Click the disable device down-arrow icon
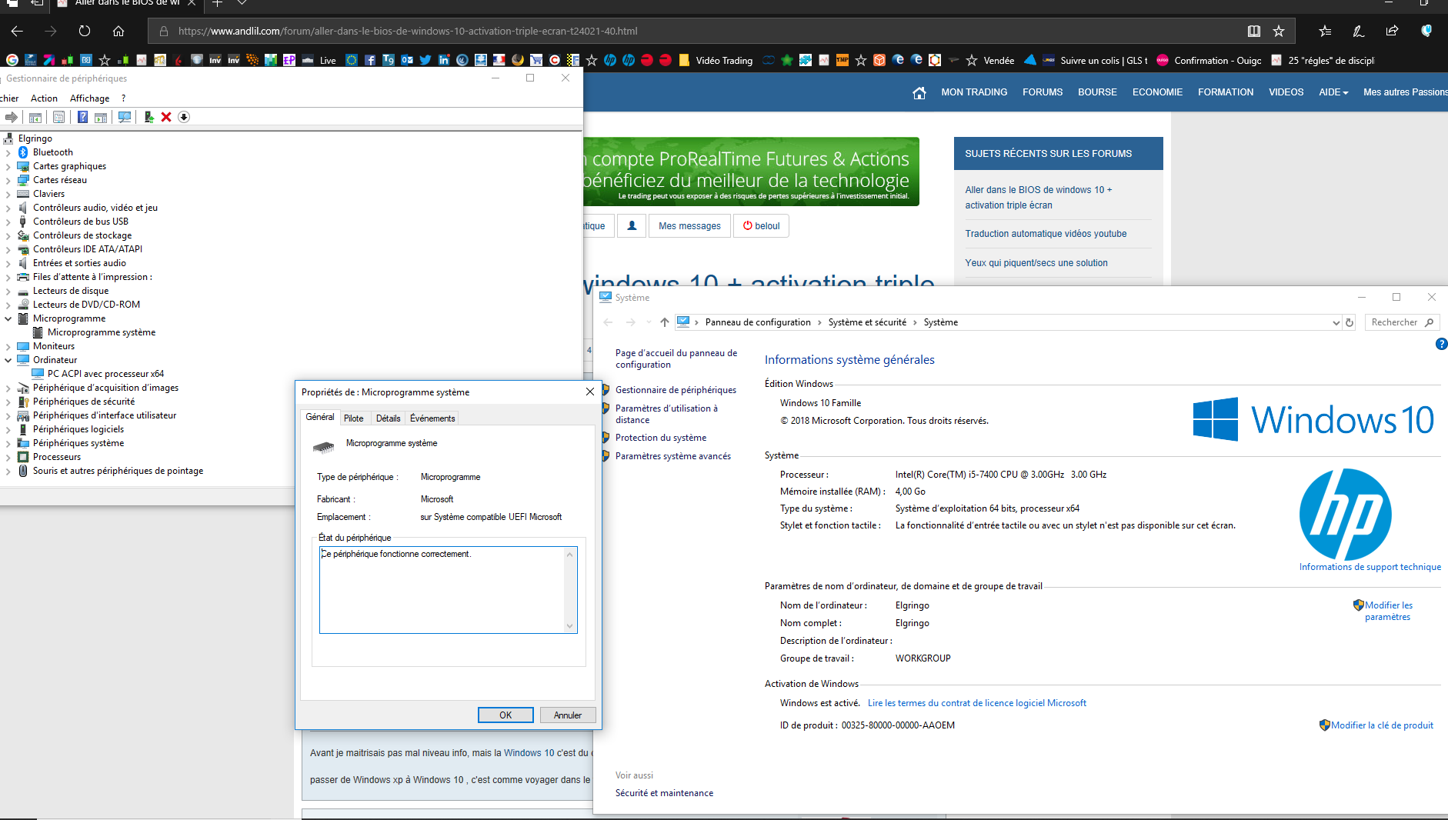The image size is (1448, 820). click(184, 117)
